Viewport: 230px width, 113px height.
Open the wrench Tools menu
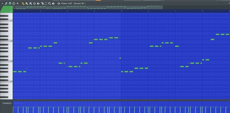click(6, 3)
